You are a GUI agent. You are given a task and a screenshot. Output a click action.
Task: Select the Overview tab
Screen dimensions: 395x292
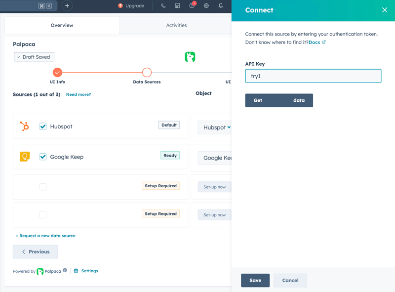tap(62, 25)
